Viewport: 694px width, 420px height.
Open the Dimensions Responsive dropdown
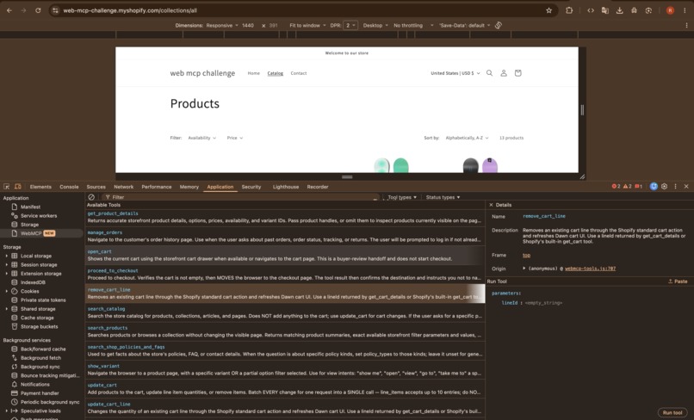point(222,25)
